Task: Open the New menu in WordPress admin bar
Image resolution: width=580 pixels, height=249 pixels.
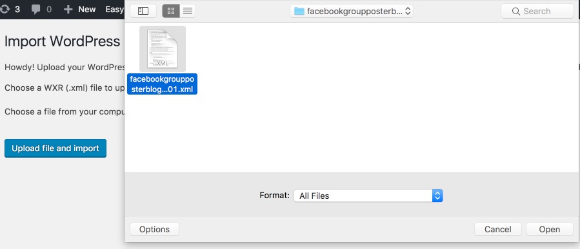Action: point(80,9)
